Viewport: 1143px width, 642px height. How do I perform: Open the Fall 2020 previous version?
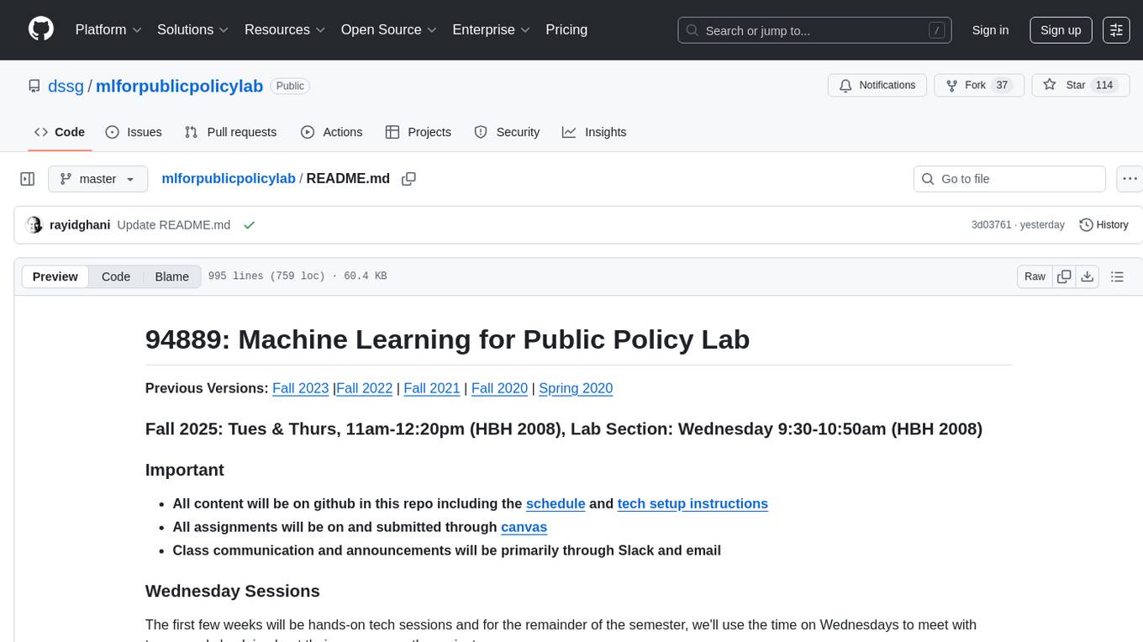click(x=499, y=388)
